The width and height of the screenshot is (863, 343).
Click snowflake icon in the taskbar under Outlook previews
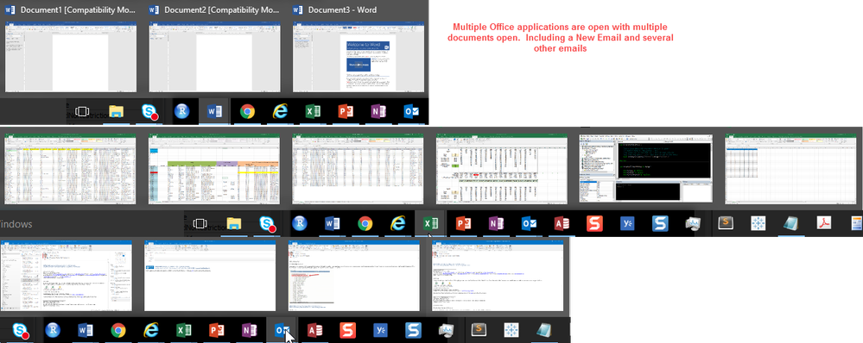coord(512,330)
